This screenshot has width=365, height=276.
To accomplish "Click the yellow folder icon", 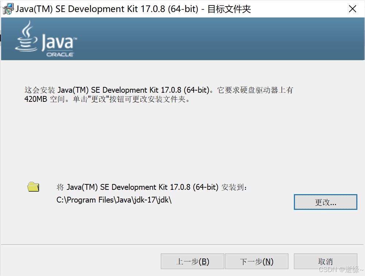I will [33, 187].
